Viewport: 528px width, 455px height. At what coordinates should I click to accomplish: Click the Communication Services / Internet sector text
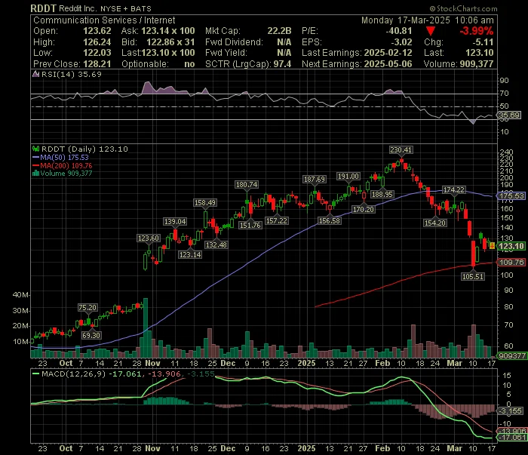click(x=104, y=20)
